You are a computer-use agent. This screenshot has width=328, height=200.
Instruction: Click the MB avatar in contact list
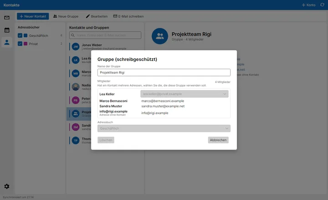[76, 74]
